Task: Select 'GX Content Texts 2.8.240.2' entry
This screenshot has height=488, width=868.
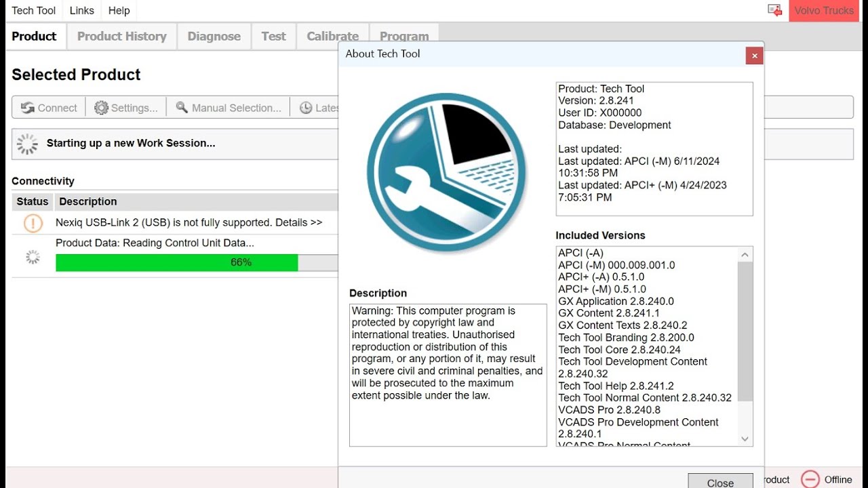Action: click(623, 325)
